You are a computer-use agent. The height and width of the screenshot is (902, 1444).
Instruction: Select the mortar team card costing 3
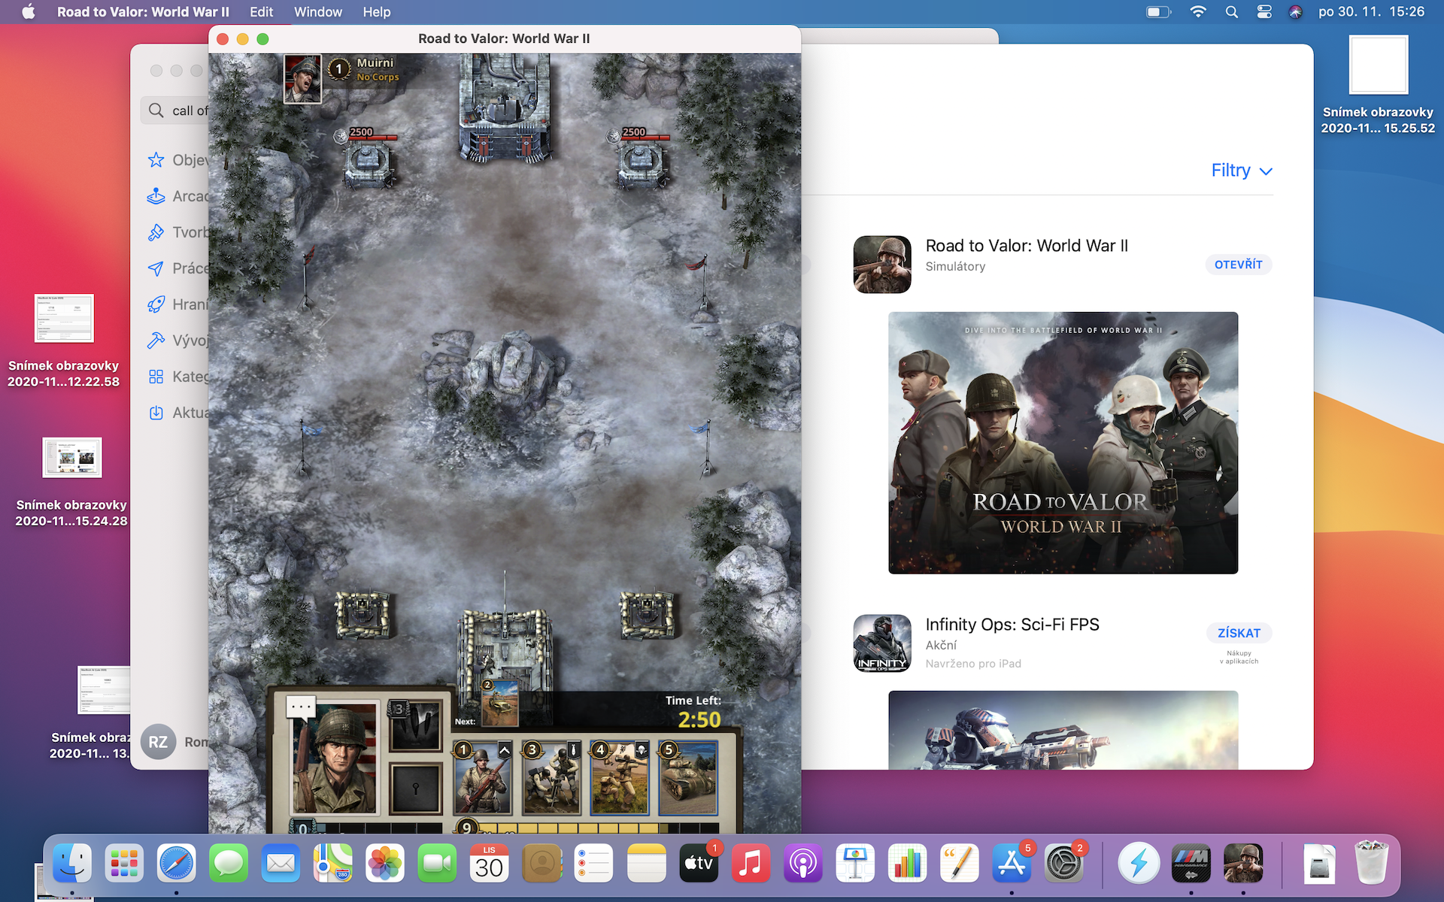point(551,779)
